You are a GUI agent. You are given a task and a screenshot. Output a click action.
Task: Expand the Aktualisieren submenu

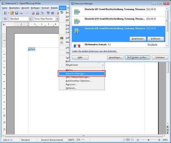click(82, 65)
